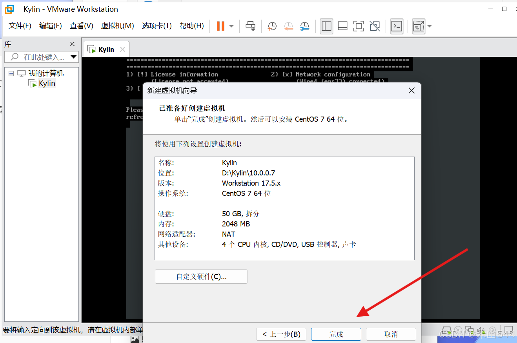Viewport: 517px width, 343px height.
Task: Click the 已准备好创建虚拟机 heading
Action: pos(192,109)
